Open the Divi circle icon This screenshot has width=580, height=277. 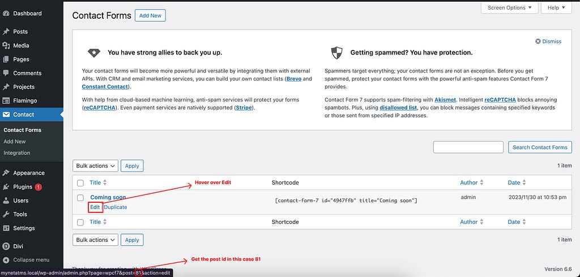pyautogui.click(x=6, y=246)
